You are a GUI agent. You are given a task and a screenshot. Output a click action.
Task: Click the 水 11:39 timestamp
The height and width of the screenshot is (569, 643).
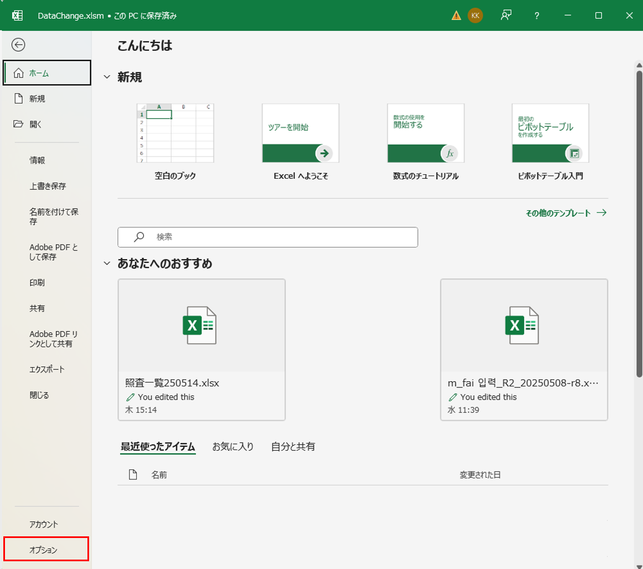pos(463,410)
